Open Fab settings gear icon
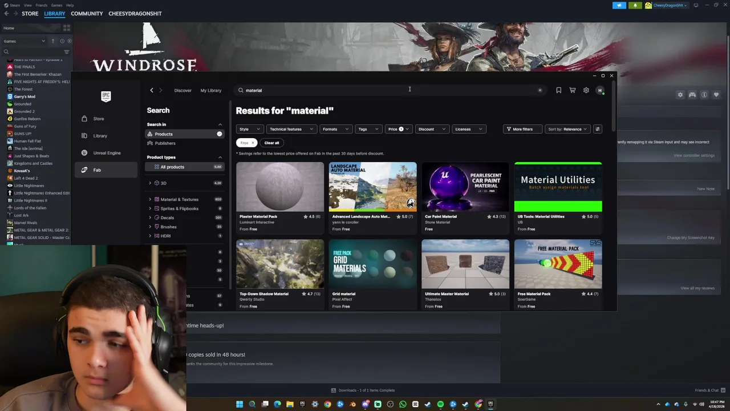Viewport: 730px width, 411px height. coord(586,90)
